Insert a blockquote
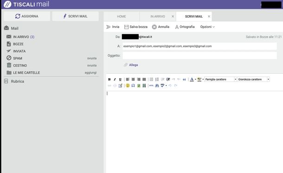 click(184, 79)
